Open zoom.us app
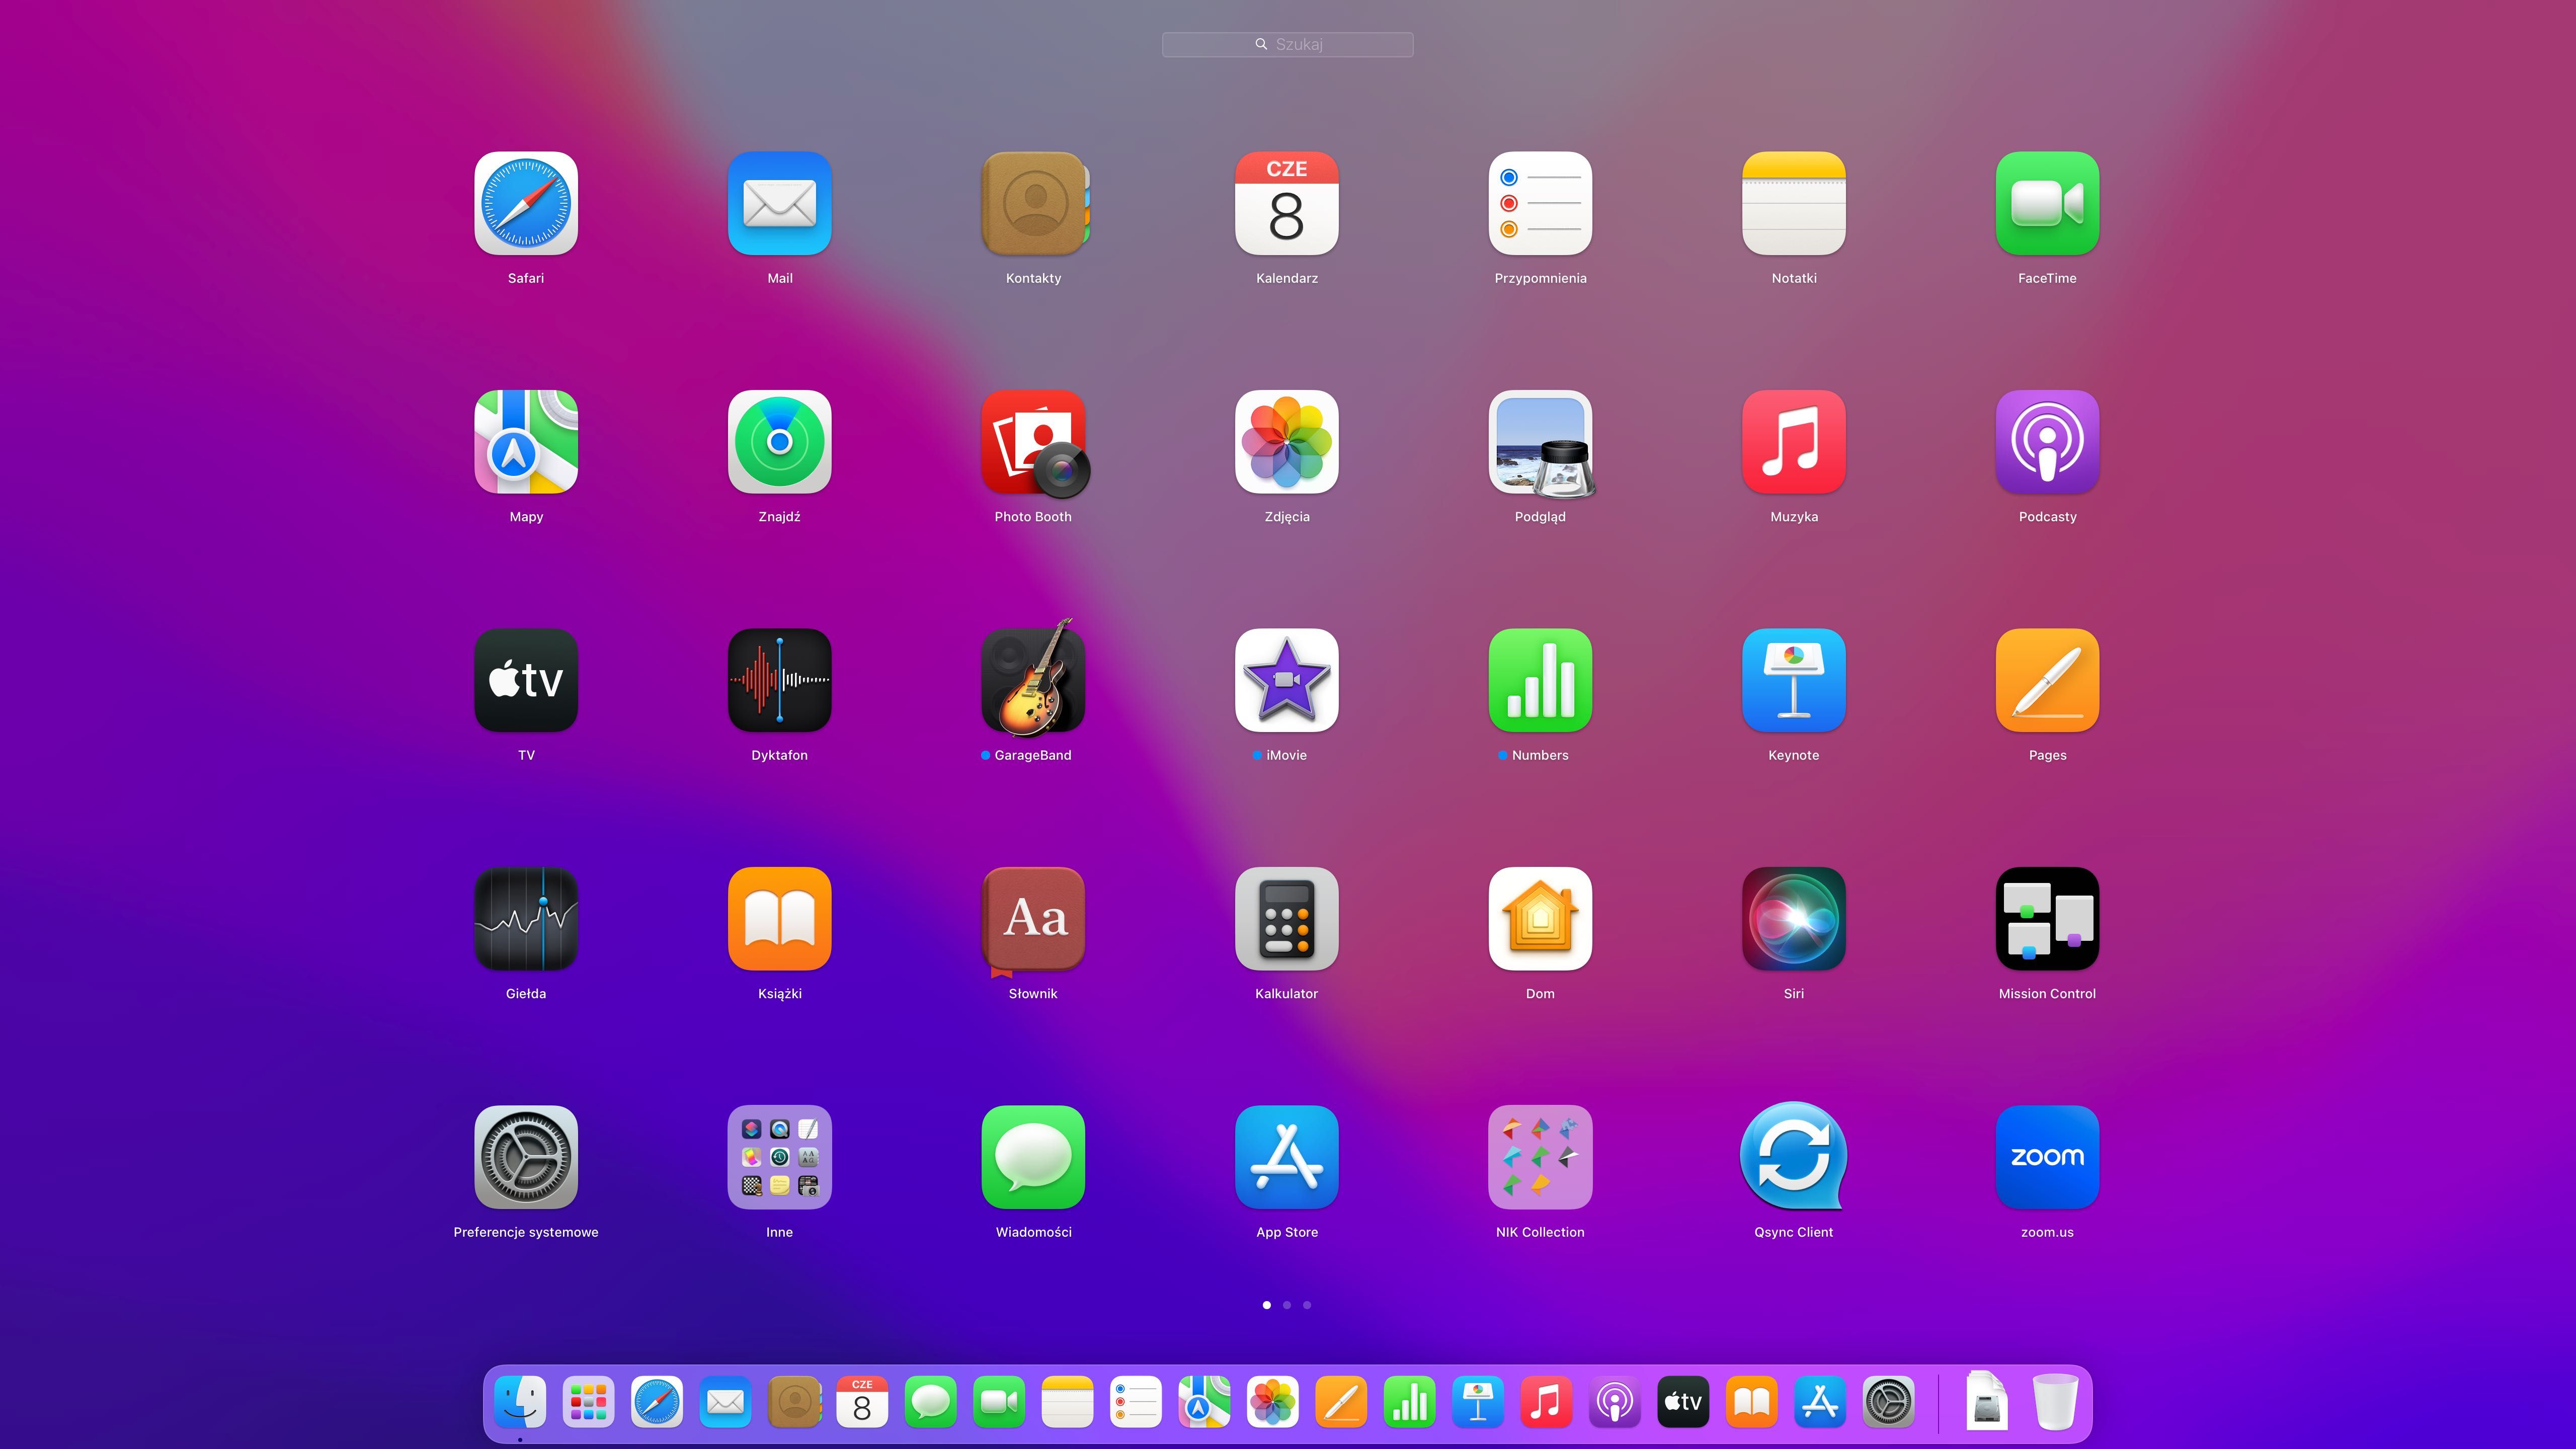 click(2048, 1157)
